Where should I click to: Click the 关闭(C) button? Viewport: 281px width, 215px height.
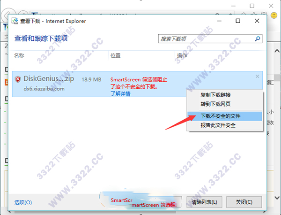(244, 202)
